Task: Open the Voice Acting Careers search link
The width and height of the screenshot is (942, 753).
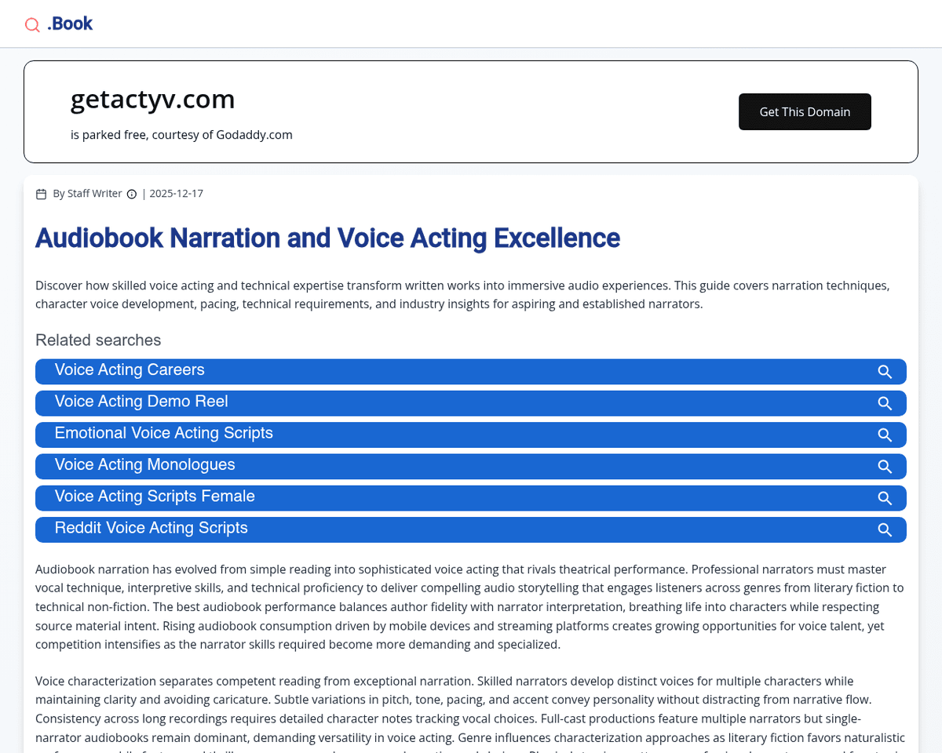Action: (130, 370)
